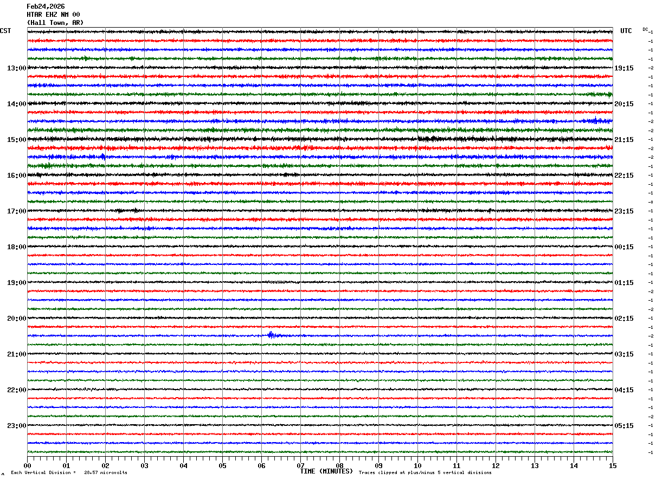Click the 01:15 UTC time label
This screenshot has height=480, width=656.
coord(624,283)
